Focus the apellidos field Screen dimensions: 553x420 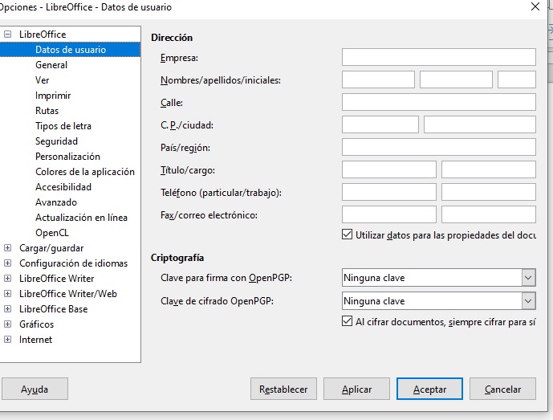(x=456, y=80)
